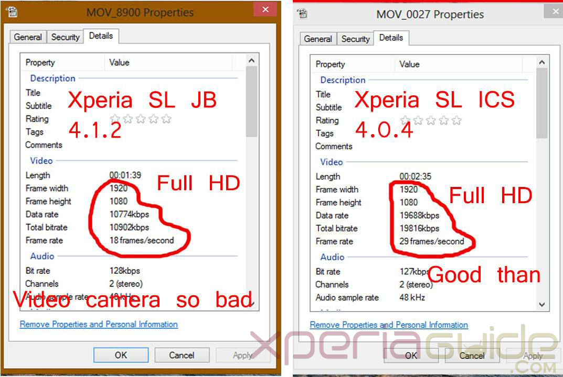Select total bitrate 10902kbps value
563x377 pixels.
(129, 227)
